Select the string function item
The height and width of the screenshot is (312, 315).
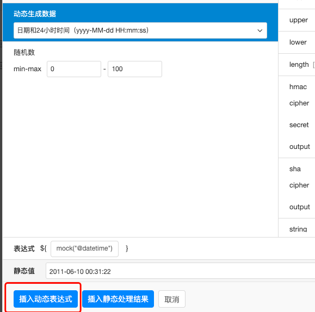tap(298, 229)
